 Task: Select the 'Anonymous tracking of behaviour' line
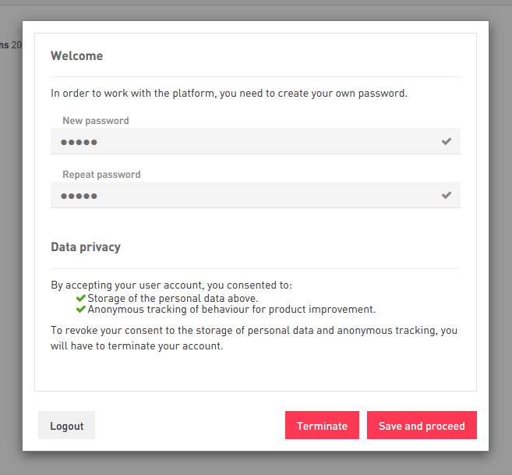(x=231, y=309)
